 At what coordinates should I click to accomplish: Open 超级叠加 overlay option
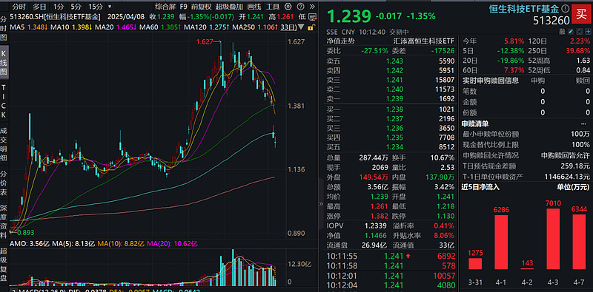click(229, 7)
